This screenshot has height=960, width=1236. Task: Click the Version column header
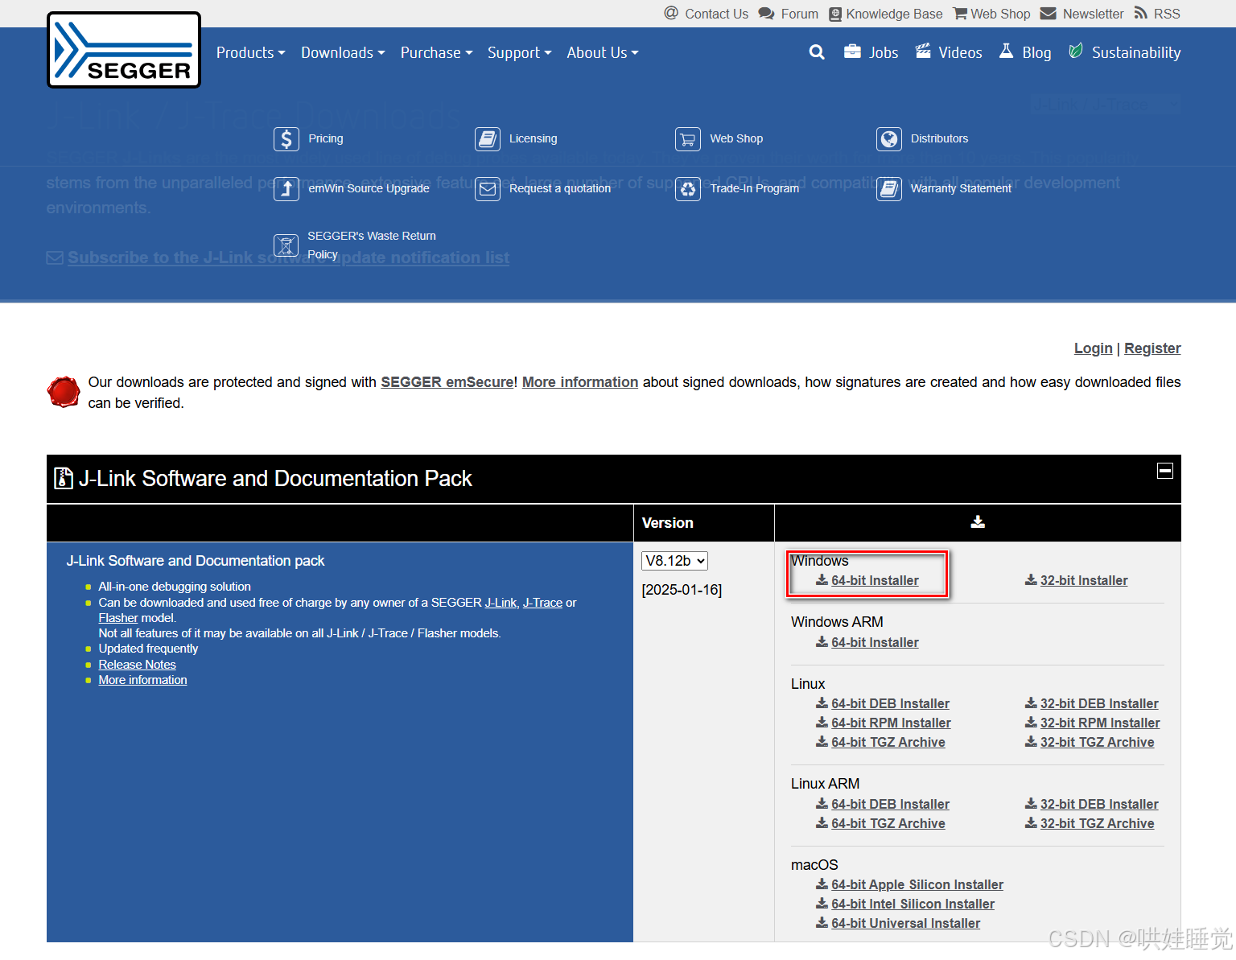click(x=667, y=523)
